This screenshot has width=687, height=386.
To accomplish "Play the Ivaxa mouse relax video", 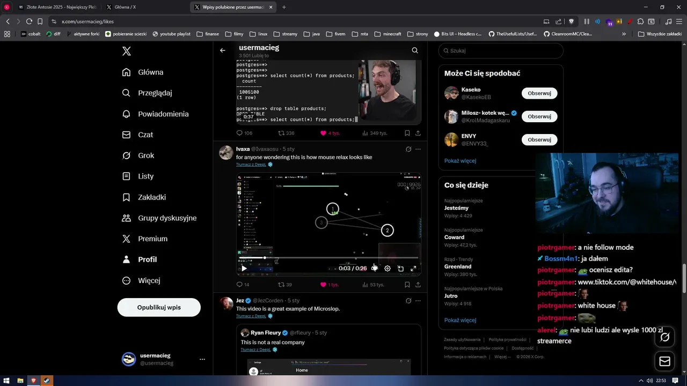I will pyautogui.click(x=244, y=269).
